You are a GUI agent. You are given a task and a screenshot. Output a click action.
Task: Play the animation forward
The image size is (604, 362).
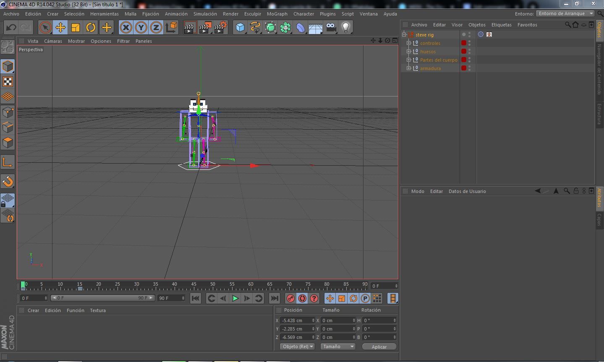pos(235,298)
